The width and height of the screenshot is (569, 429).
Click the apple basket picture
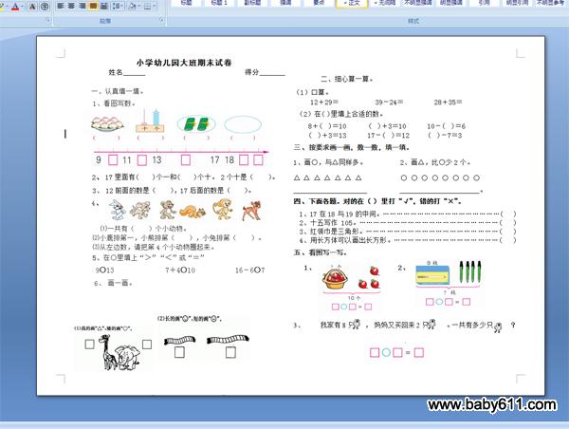pos(336,277)
